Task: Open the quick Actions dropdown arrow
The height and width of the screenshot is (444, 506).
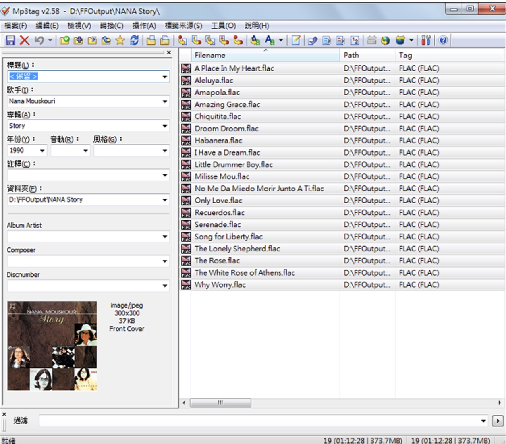Action: (281, 40)
